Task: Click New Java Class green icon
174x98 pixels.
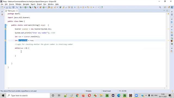Action: tap(43, 7)
